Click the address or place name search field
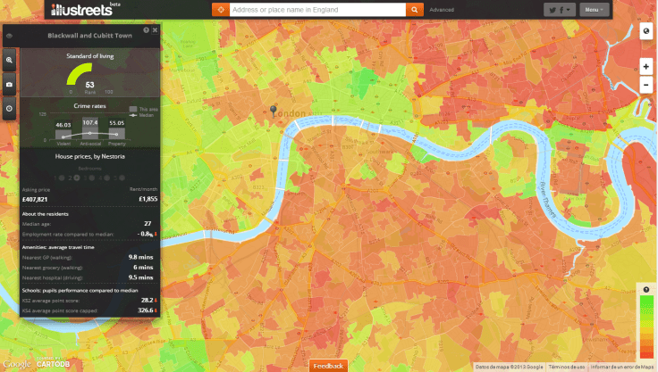Image resolution: width=658 pixels, height=372 pixels. pyautogui.click(x=316, y=10)
